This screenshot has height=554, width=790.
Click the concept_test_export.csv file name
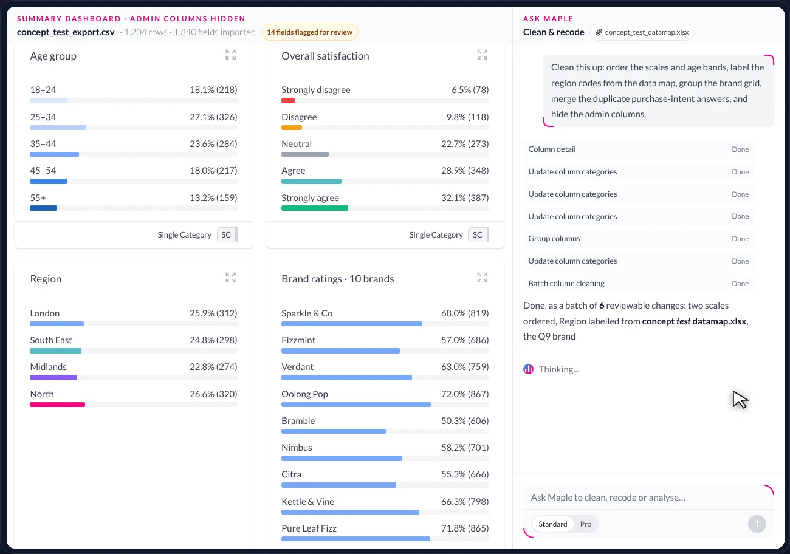point(66,32)
